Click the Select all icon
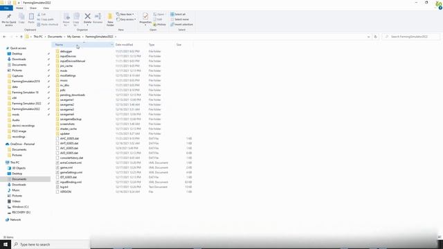 [x=172, y=14]
